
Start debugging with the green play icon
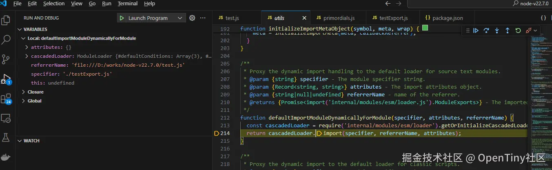[122, 18]
